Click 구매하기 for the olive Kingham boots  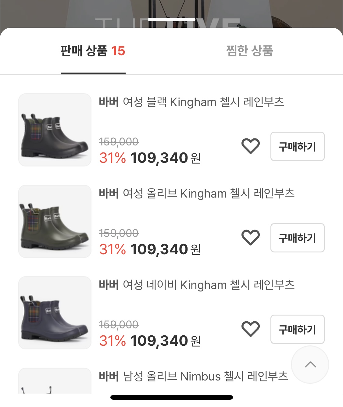coord(297,238)
